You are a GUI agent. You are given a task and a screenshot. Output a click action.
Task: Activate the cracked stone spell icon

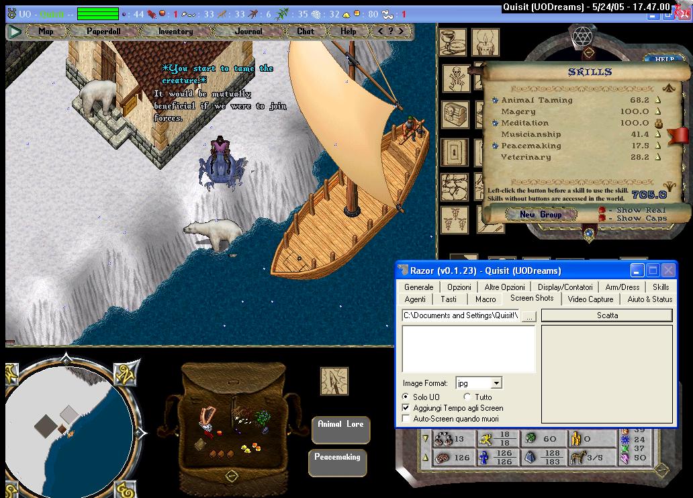[x=455, y=187]
